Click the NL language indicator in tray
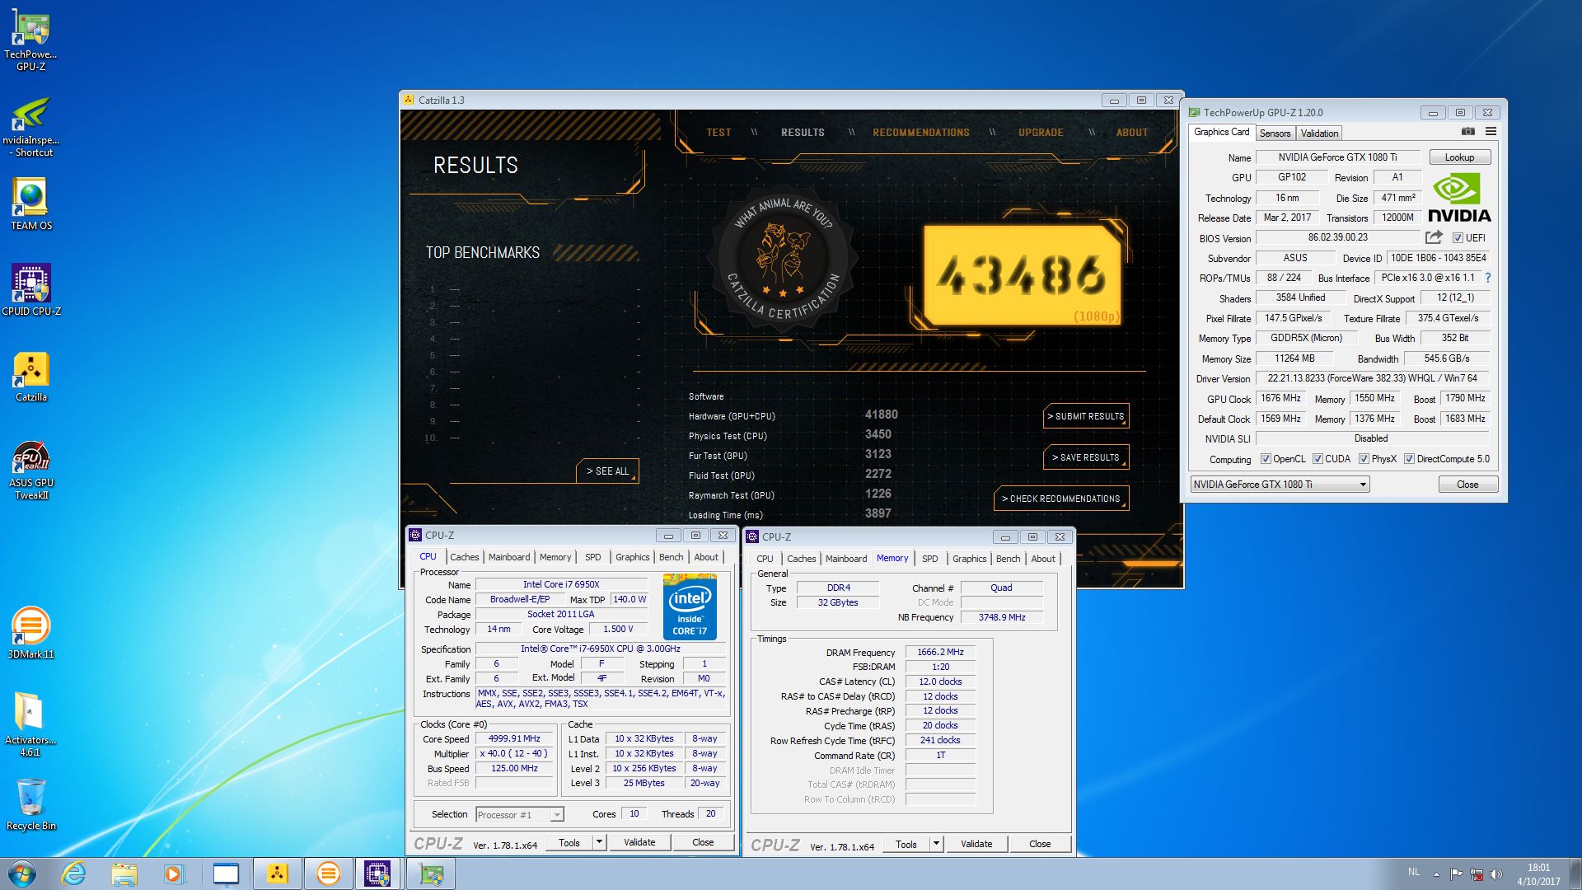 (x=1414, y=872)
